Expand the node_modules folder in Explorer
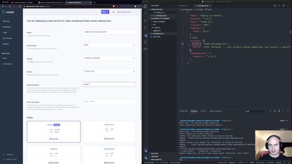This screenshot has height=164, width=292. tap(159, 21)
